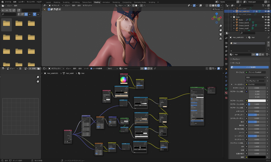Switch to the UV Editing workspace tab
Image resolution: width=271 pixels, height=162 pixels.
point(76,2)
